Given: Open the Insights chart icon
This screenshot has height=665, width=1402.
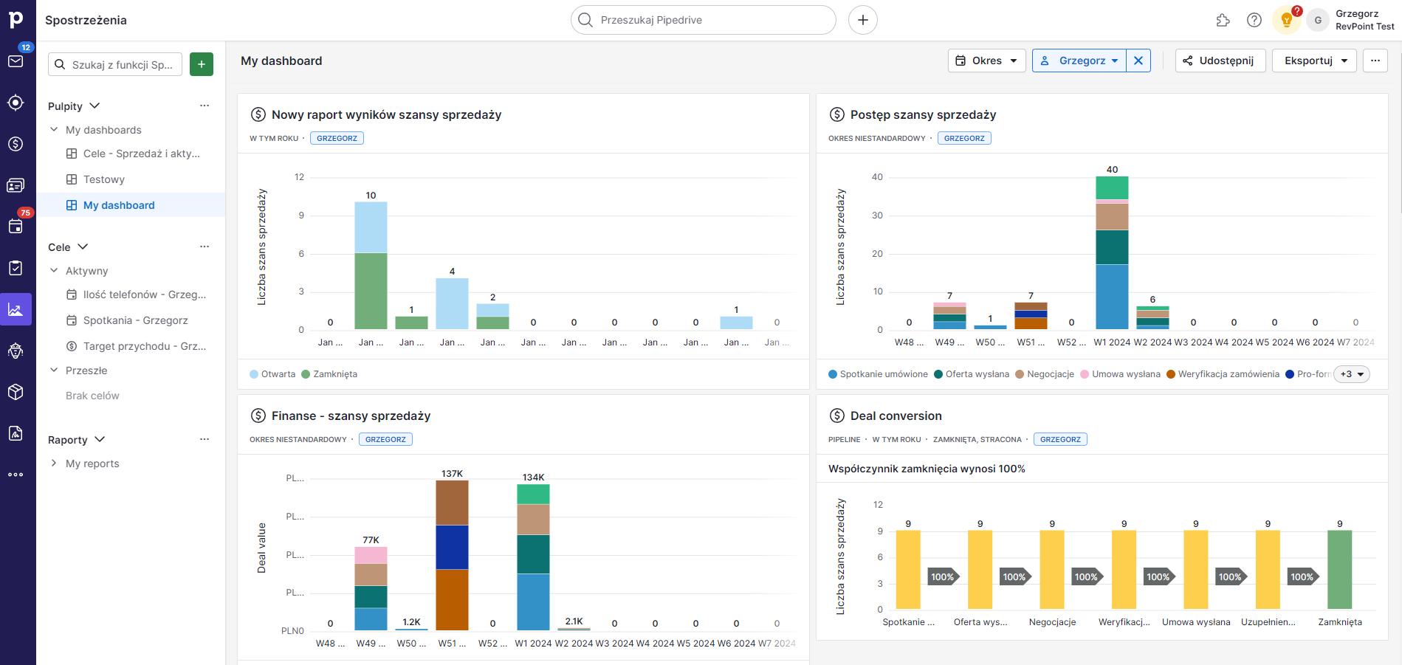Looking at the screenshot, I should [16, 309].
